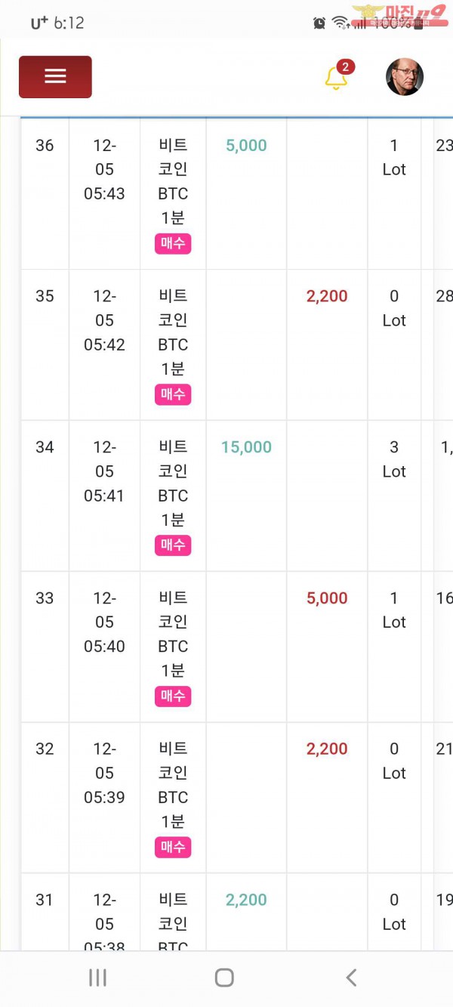This screenshot has height=1007, width=453.
Task: Open the red hamburger menu
Action: click(55, 76)
